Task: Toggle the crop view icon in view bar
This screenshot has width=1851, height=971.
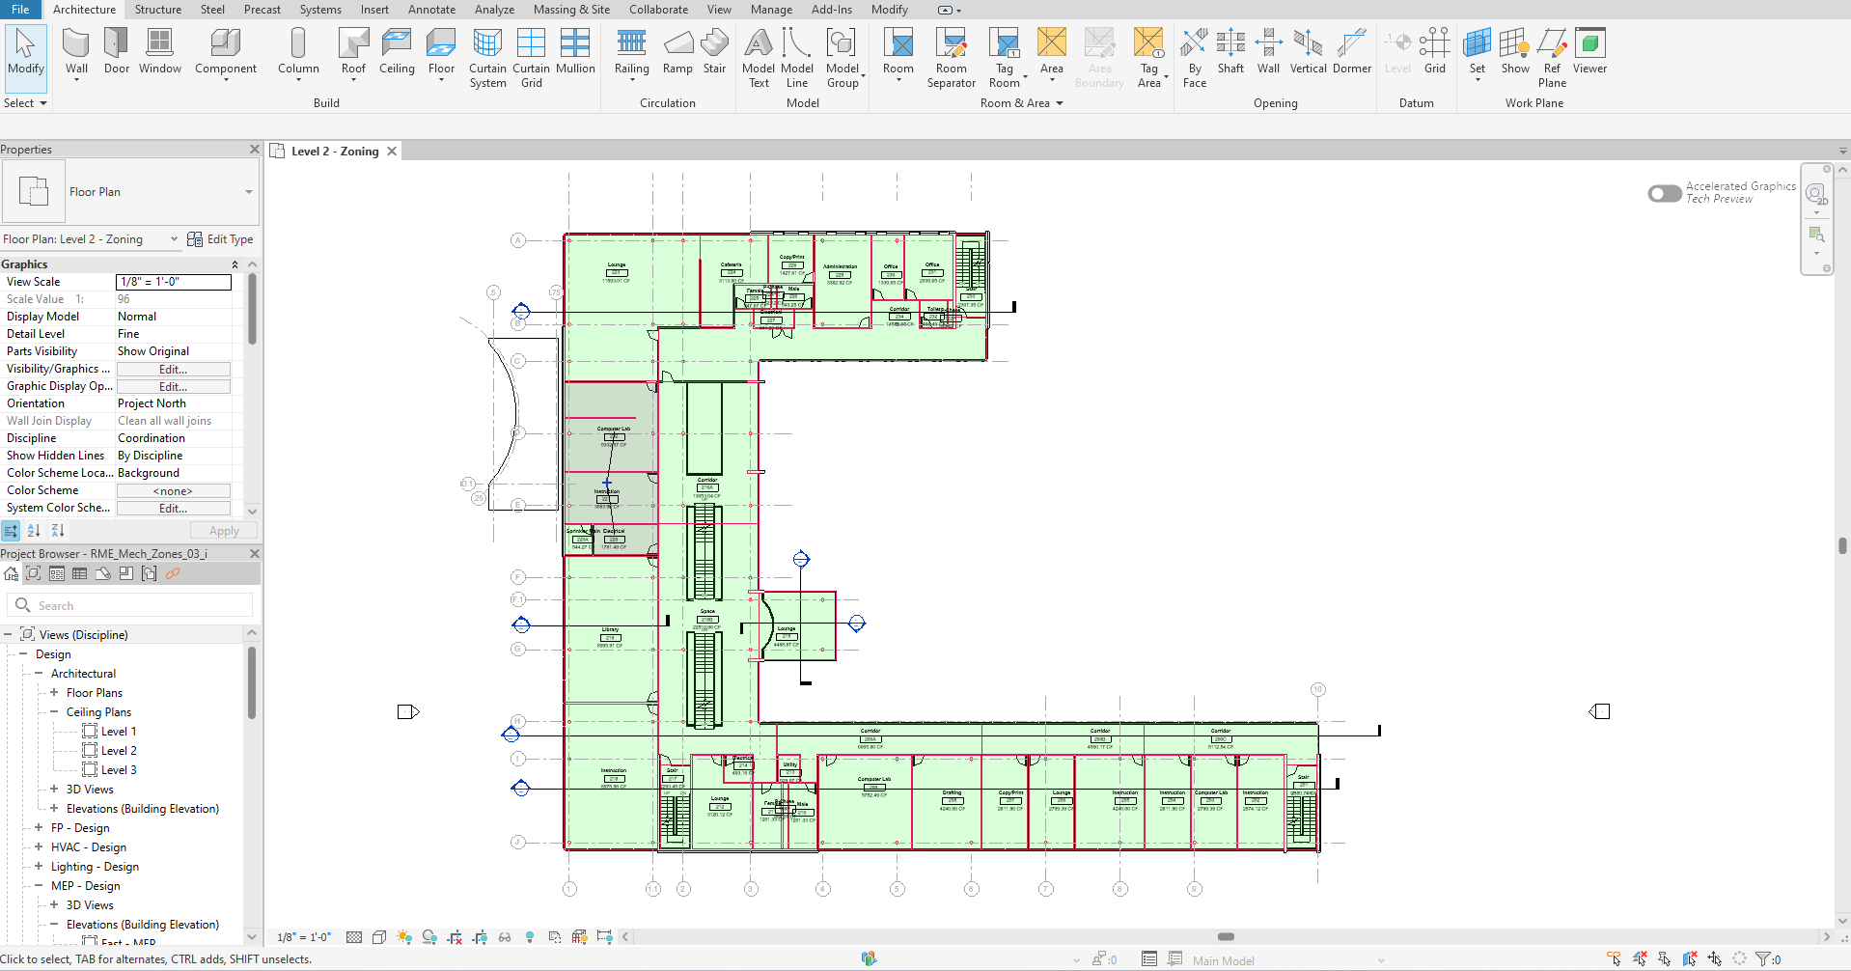Action: click(x=455, y=937)
